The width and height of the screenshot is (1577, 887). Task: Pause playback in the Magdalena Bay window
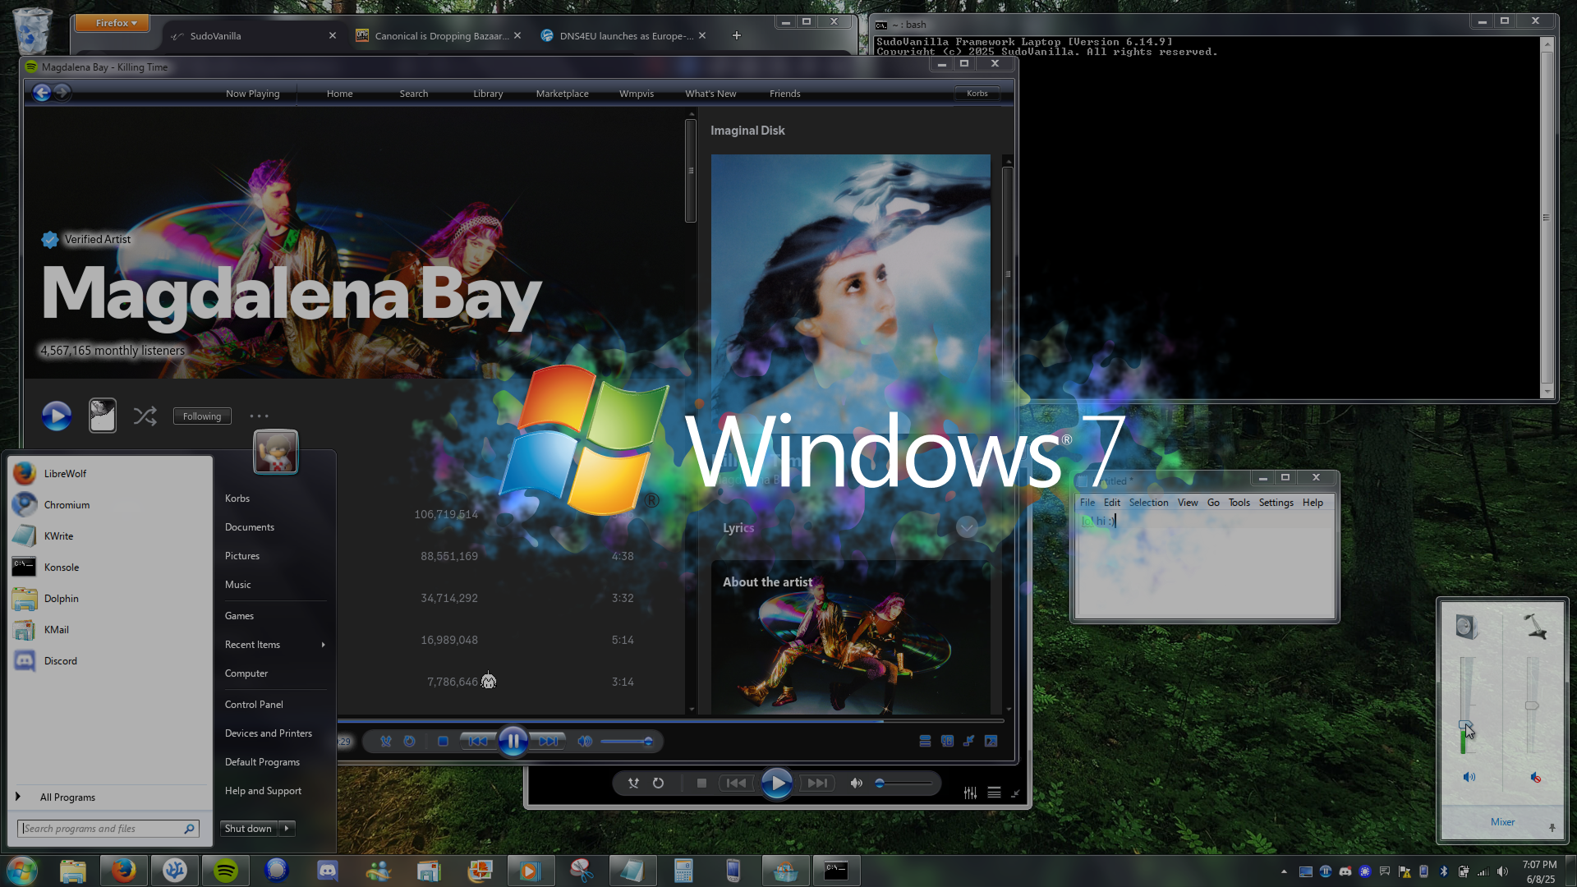point(513,742)
